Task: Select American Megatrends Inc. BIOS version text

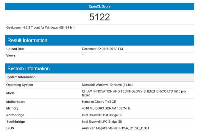Action: click(x=116, y=128)
